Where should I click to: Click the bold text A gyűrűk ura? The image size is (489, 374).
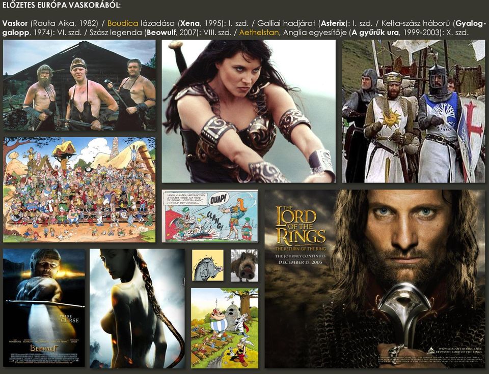pyautogui.click(x=375, y=33)
